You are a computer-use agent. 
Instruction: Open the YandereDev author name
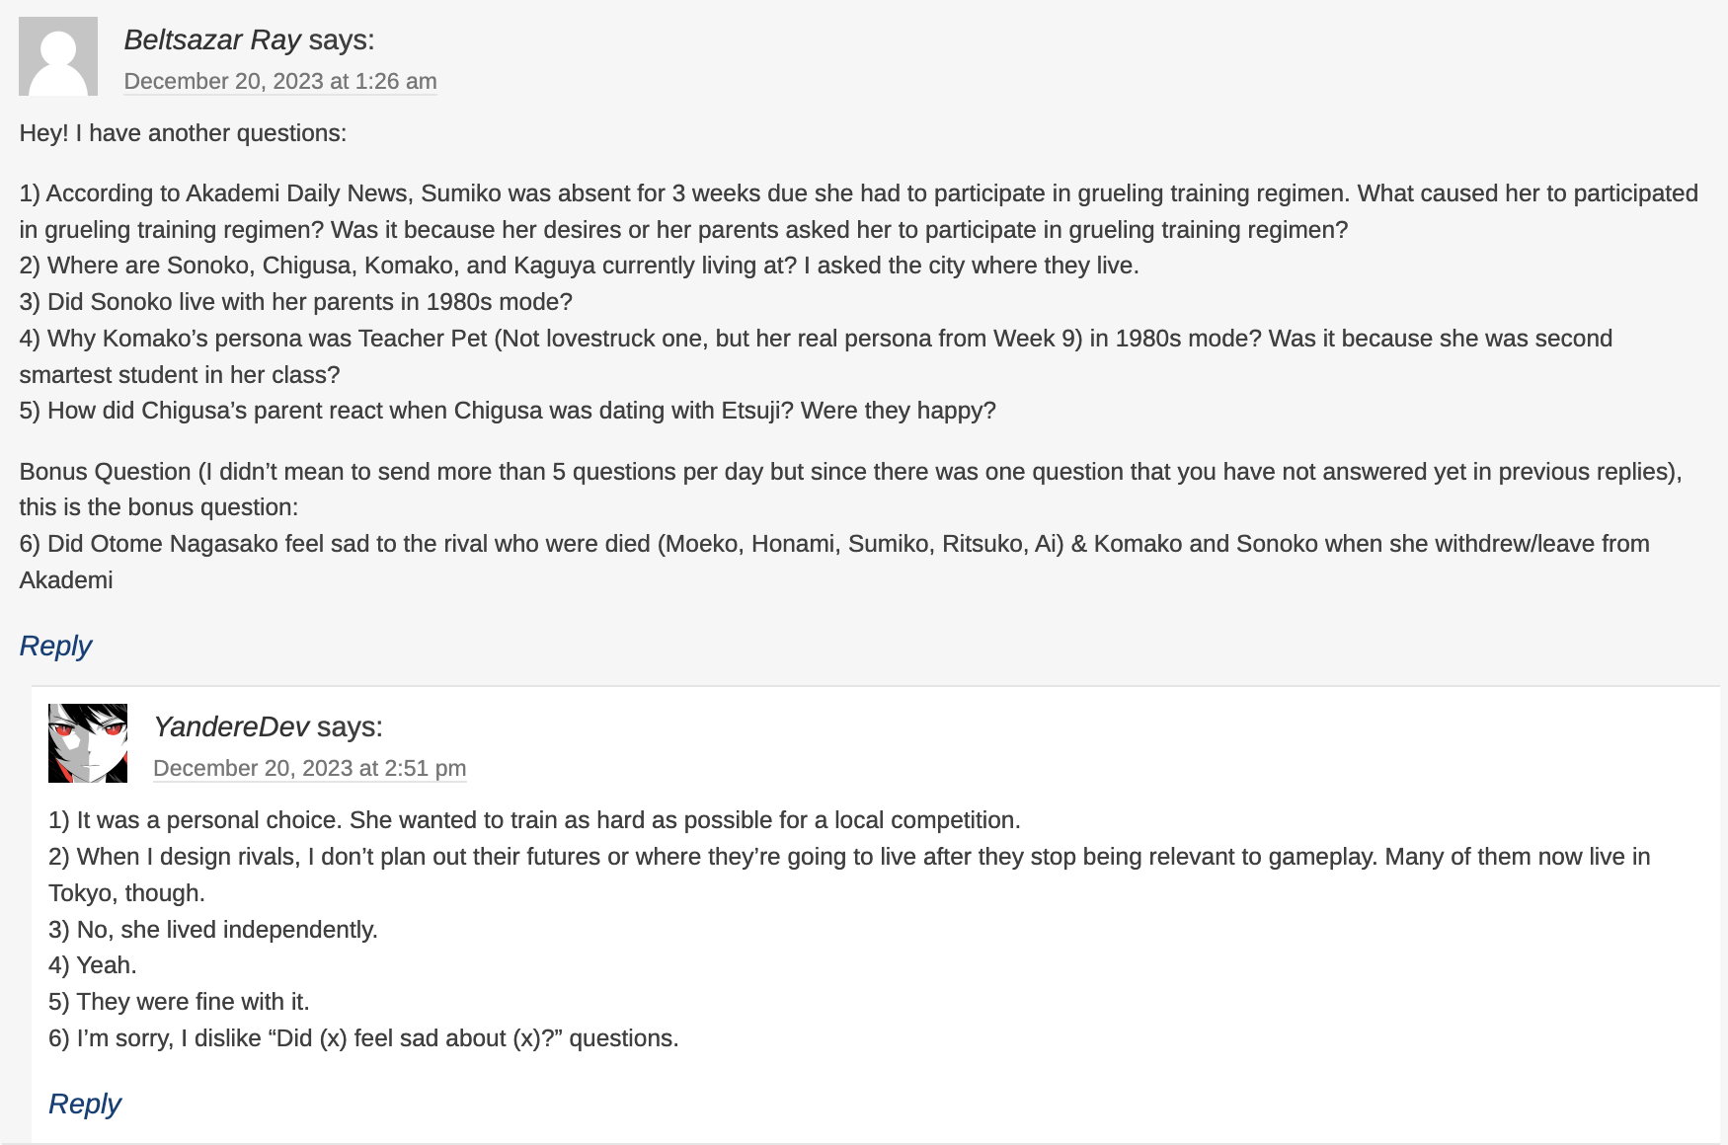pos(231,726)
